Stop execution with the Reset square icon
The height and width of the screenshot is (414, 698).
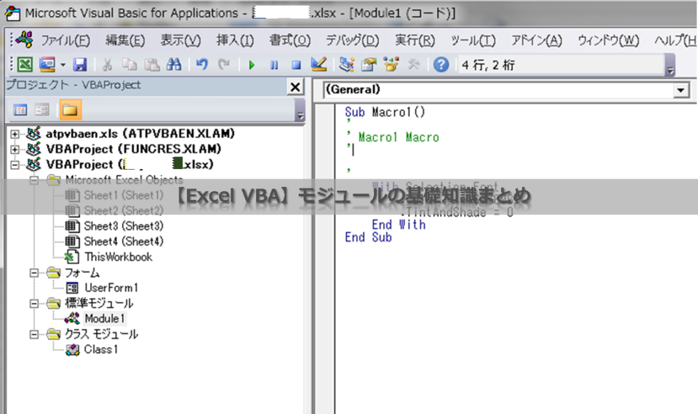click(296, 65)
